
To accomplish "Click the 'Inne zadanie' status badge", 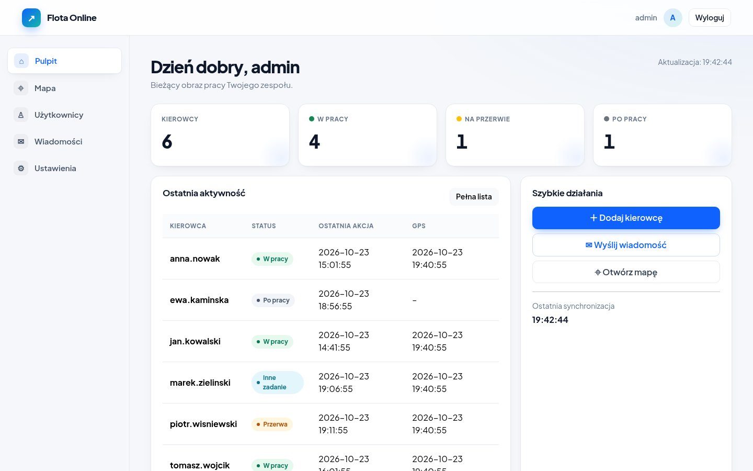I will (278, 383).
